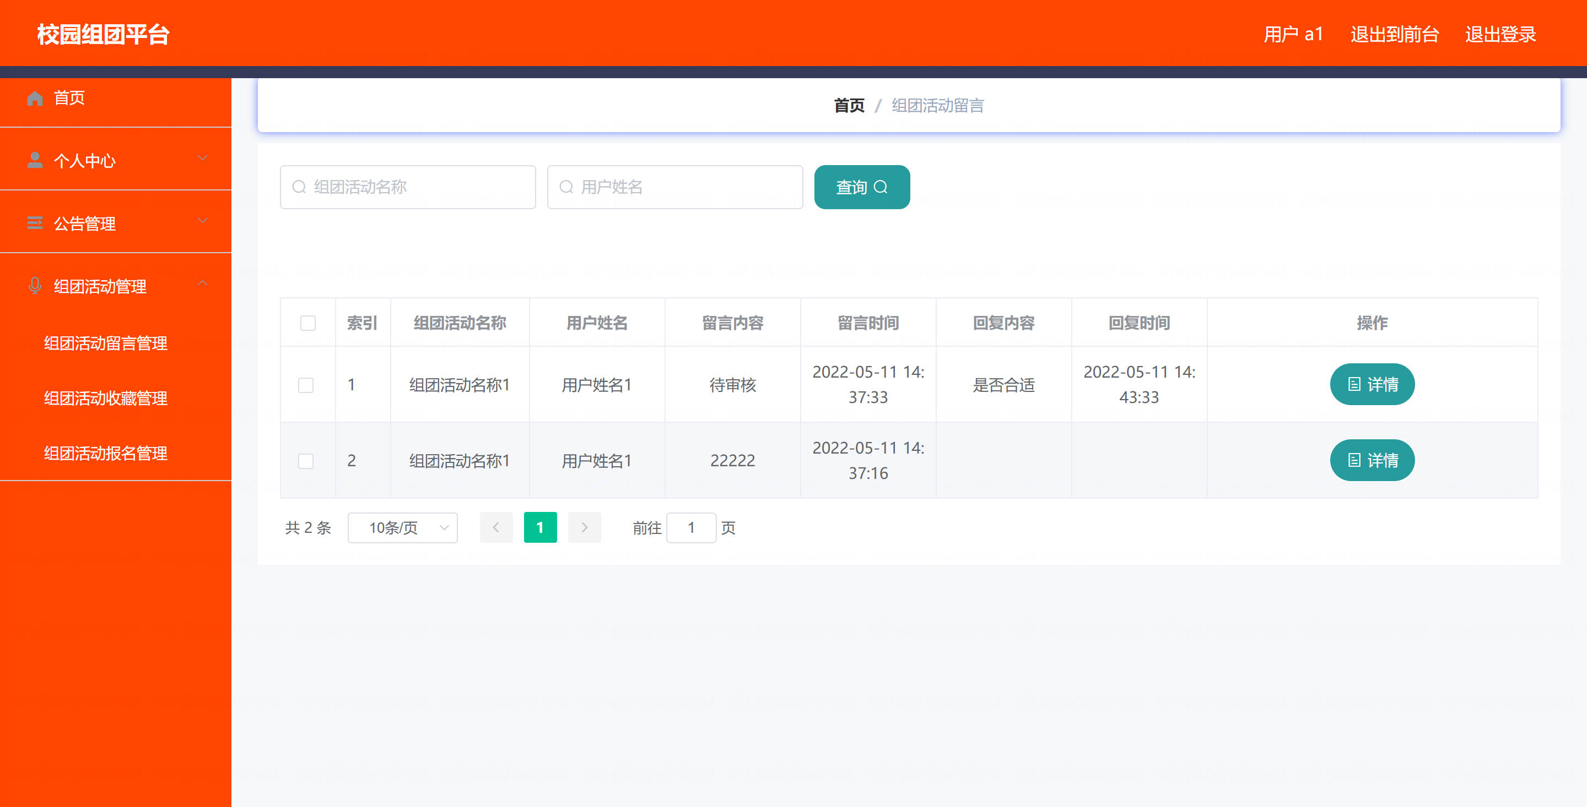The height and width of the screenshot is (807, 1587).
Task: Click the person icon beside 个人中心
Action: (x=35, y=160)
